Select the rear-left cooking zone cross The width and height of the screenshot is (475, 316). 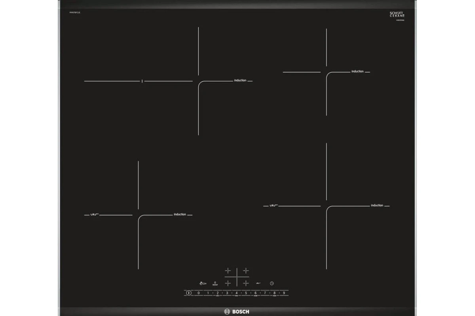(228, 271)
